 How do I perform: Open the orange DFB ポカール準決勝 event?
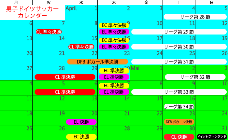tap(97, 62)
